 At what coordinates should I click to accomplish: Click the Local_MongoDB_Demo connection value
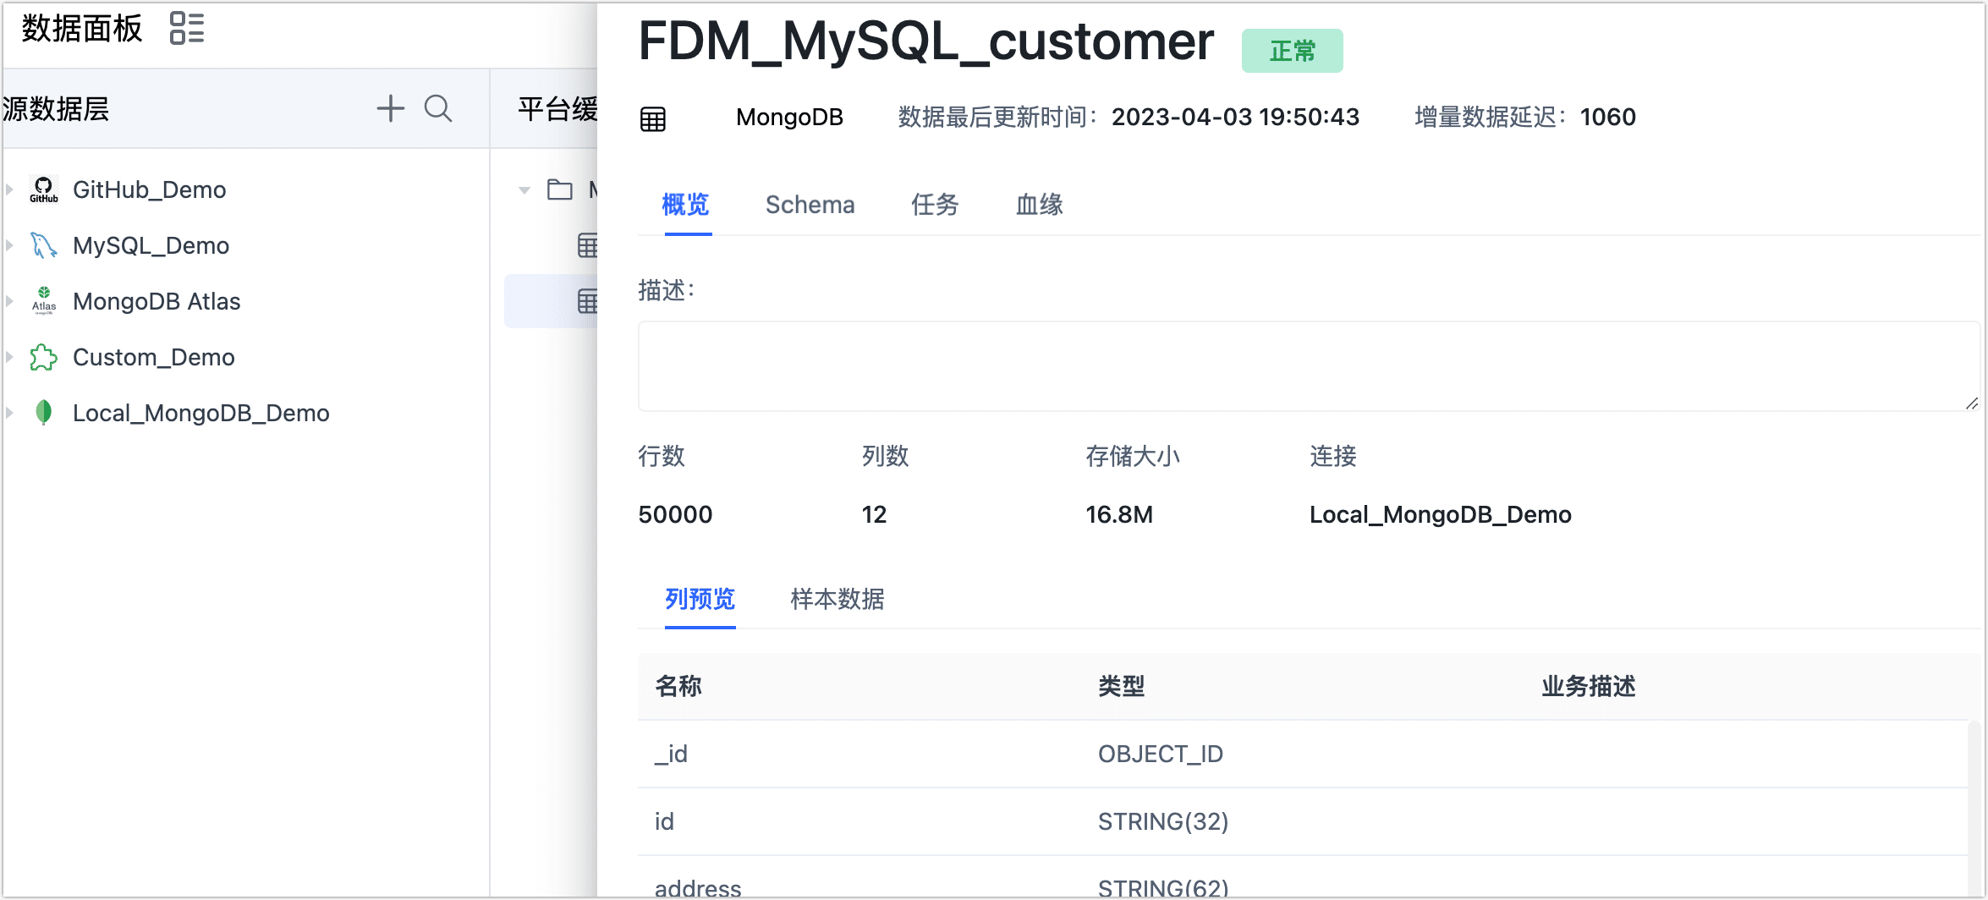click(1440, 514)
